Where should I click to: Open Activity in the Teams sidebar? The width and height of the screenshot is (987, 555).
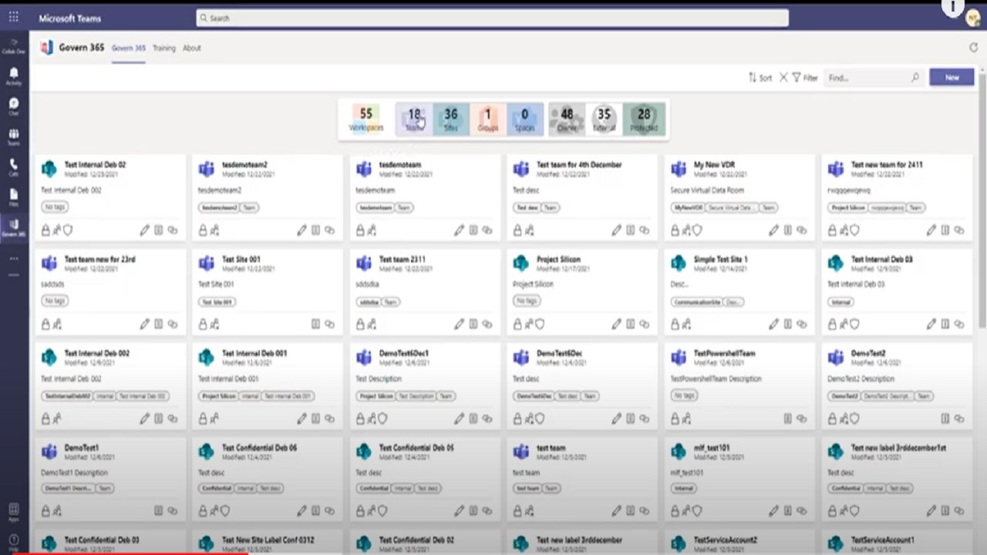click(14, 76)
